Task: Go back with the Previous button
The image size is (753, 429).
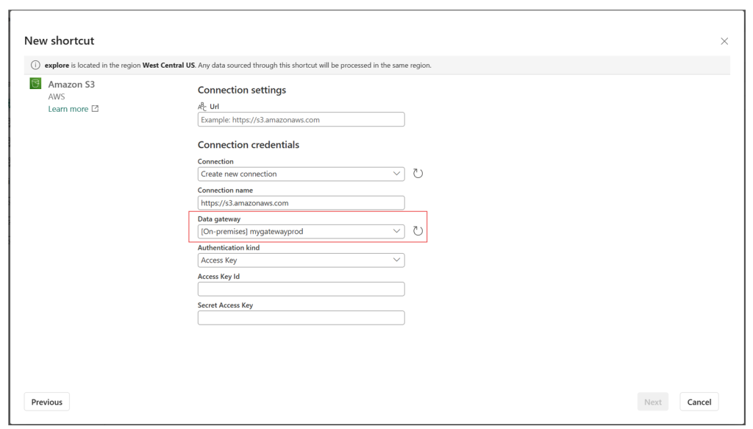Action: click(46, 402)
